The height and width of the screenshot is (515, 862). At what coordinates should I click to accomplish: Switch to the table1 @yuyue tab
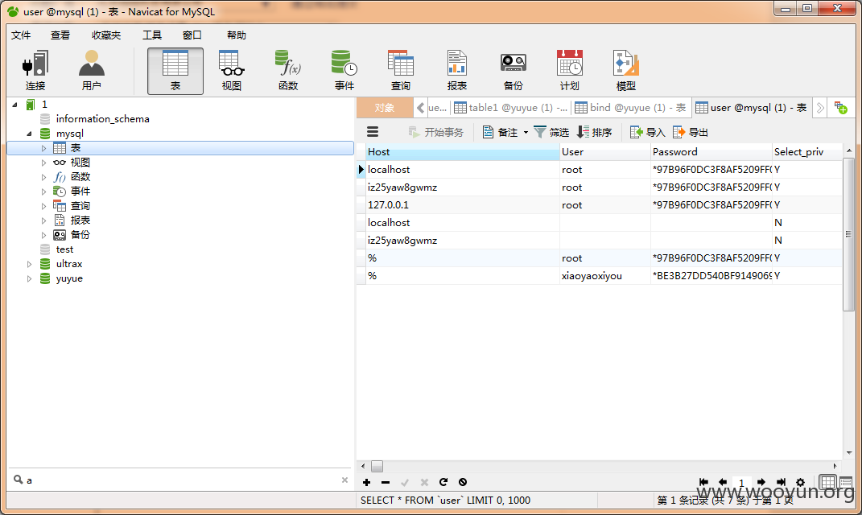[x=511, y=108]
